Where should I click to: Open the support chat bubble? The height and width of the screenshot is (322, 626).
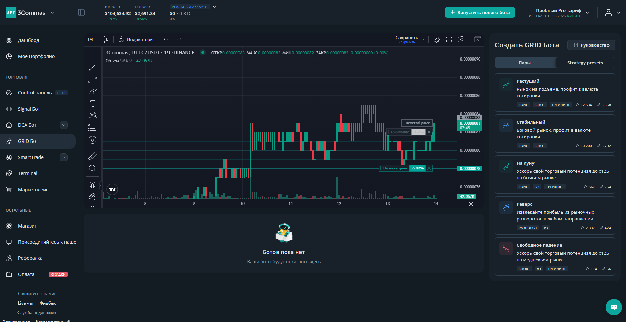point(614,307)
